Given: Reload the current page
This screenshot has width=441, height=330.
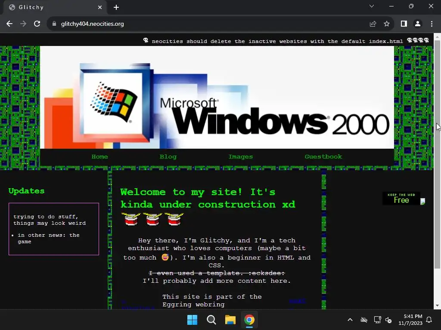Looking at the screenshot, I should (37, 24).
